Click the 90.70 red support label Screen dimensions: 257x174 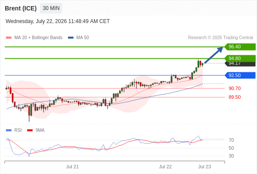[x=235, y=88]
